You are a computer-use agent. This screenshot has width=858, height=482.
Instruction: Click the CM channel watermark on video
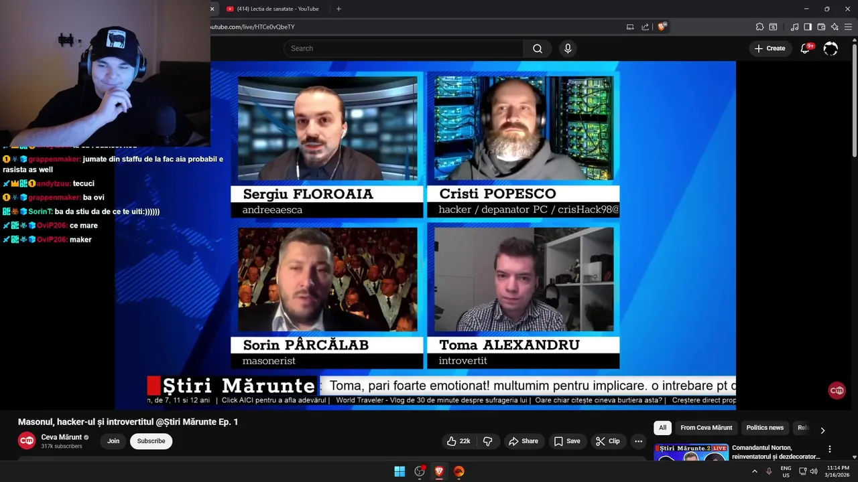(837, 390)
